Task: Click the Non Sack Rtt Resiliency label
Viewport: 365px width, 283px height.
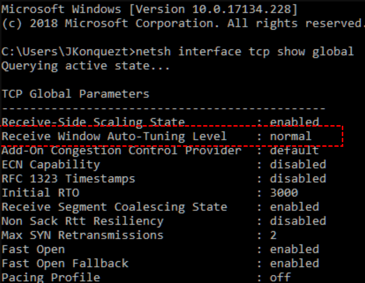Action: coord(83,221)
